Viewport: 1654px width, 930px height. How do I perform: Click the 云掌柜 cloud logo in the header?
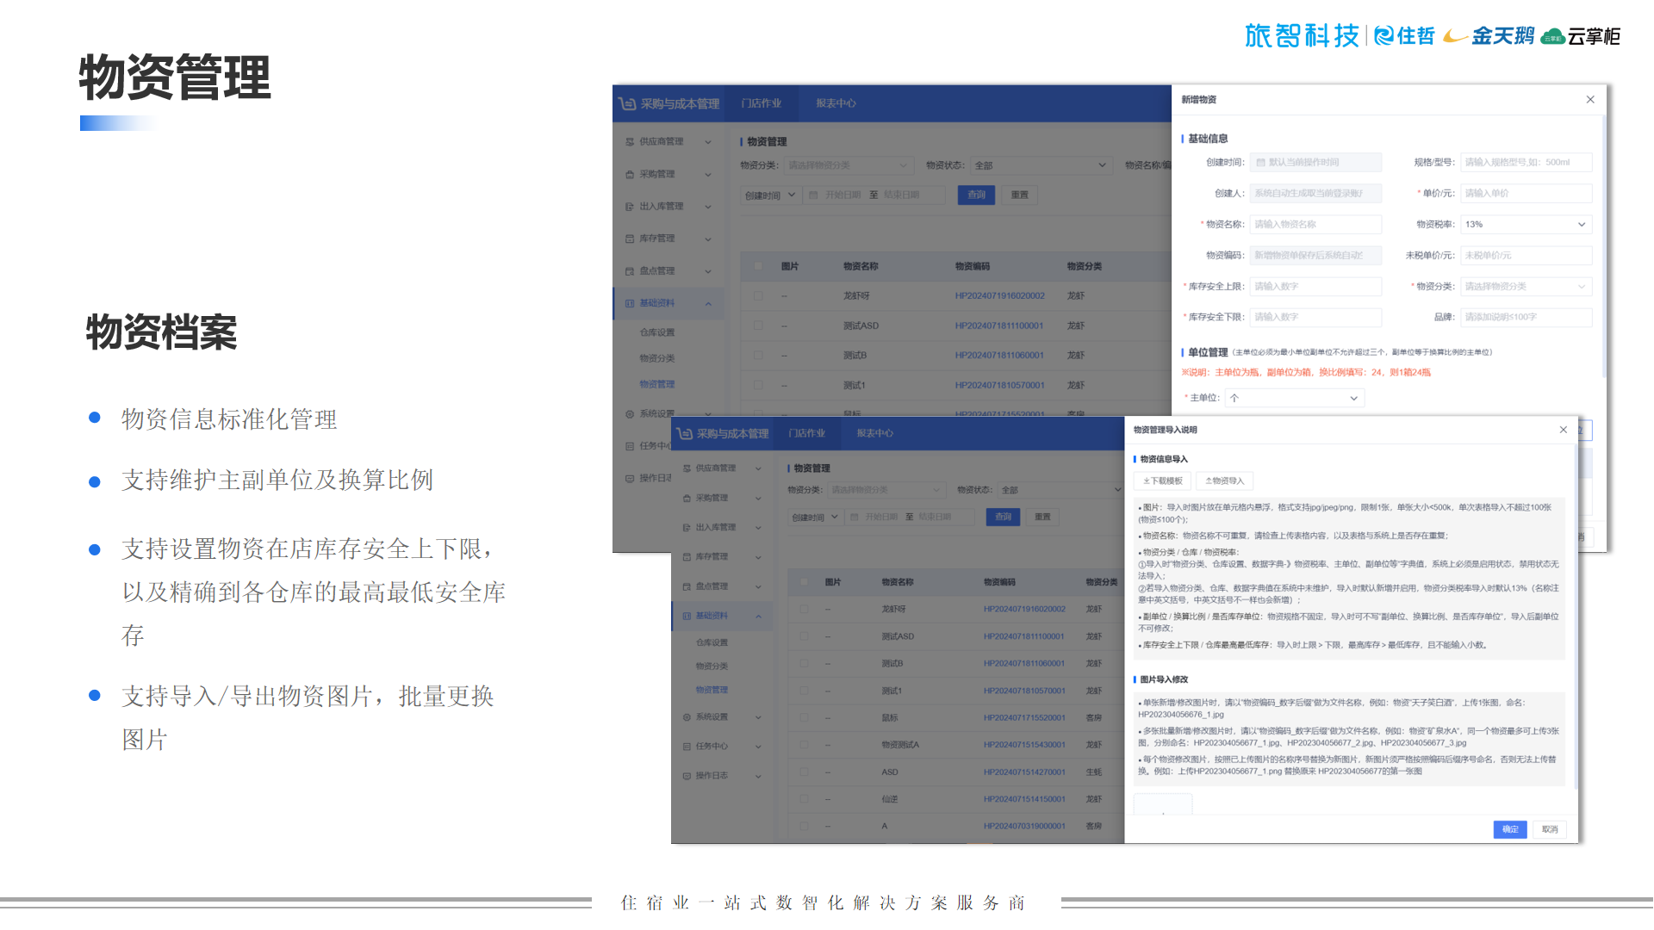(x=1552, y=36)
